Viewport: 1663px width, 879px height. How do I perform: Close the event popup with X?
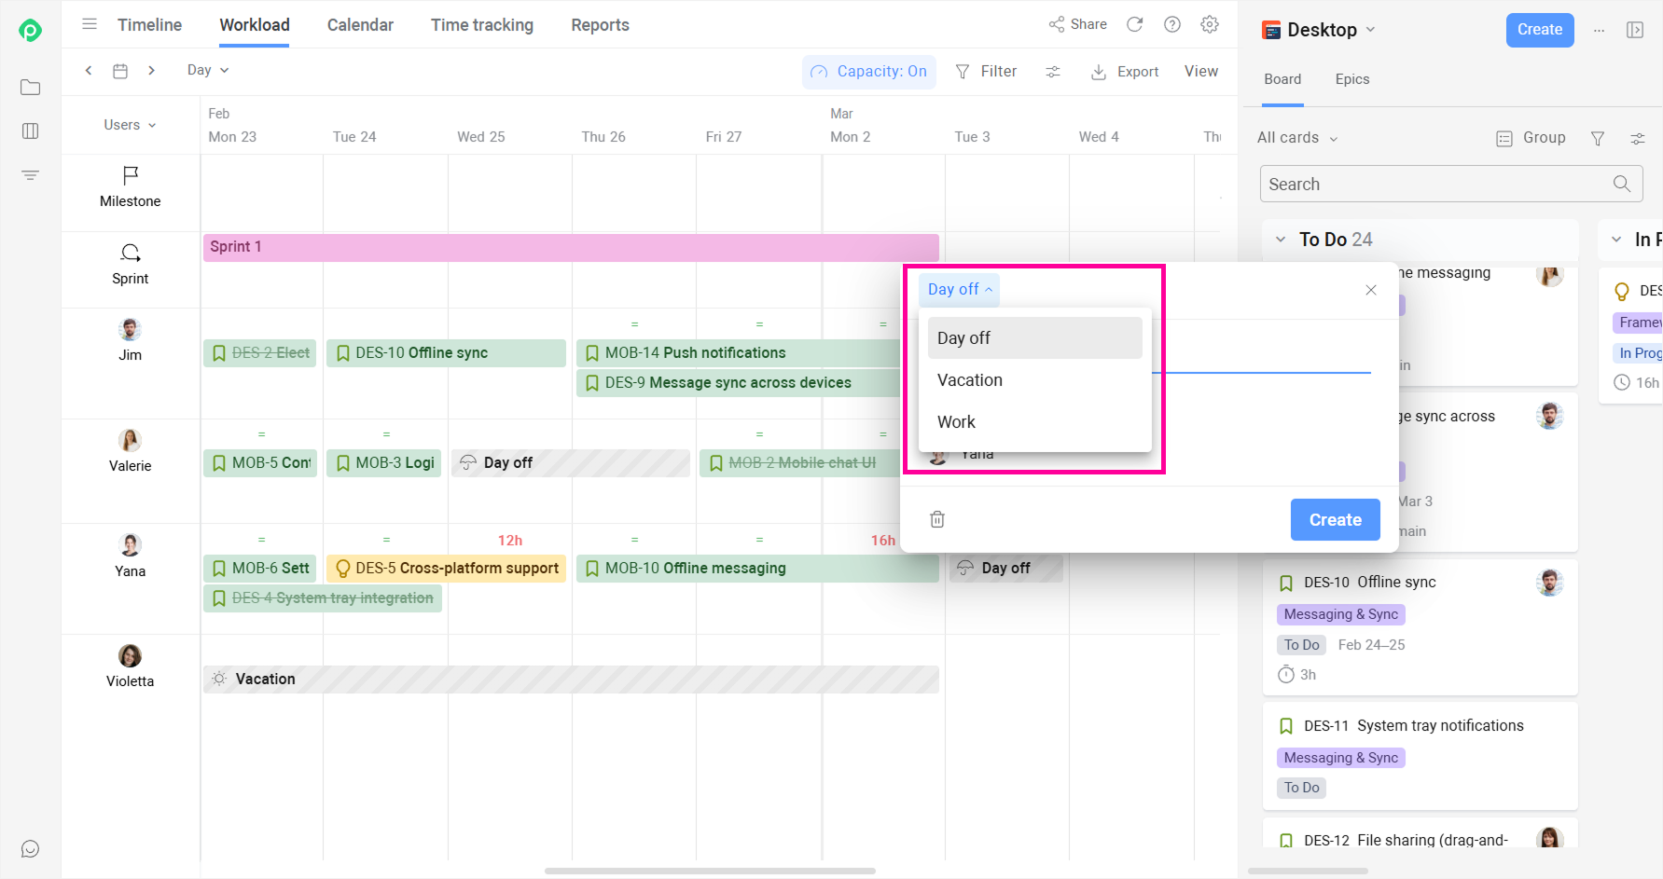[1371, 290]
